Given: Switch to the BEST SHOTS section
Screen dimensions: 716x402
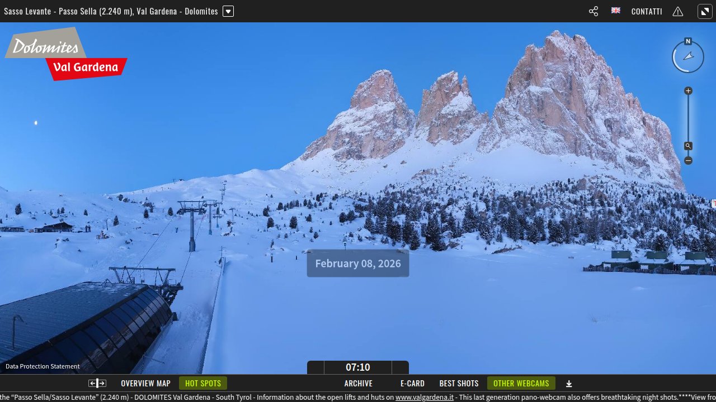Looking at the screenshot, I should [x=459, y=383].
